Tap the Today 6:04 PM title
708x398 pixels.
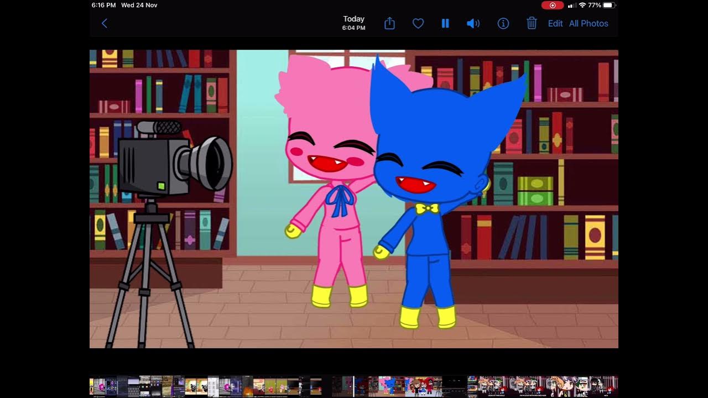pos(353,23)
